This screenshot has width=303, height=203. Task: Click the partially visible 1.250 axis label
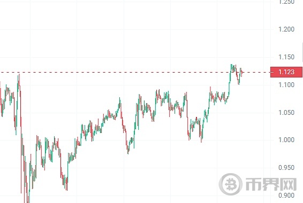286,2
